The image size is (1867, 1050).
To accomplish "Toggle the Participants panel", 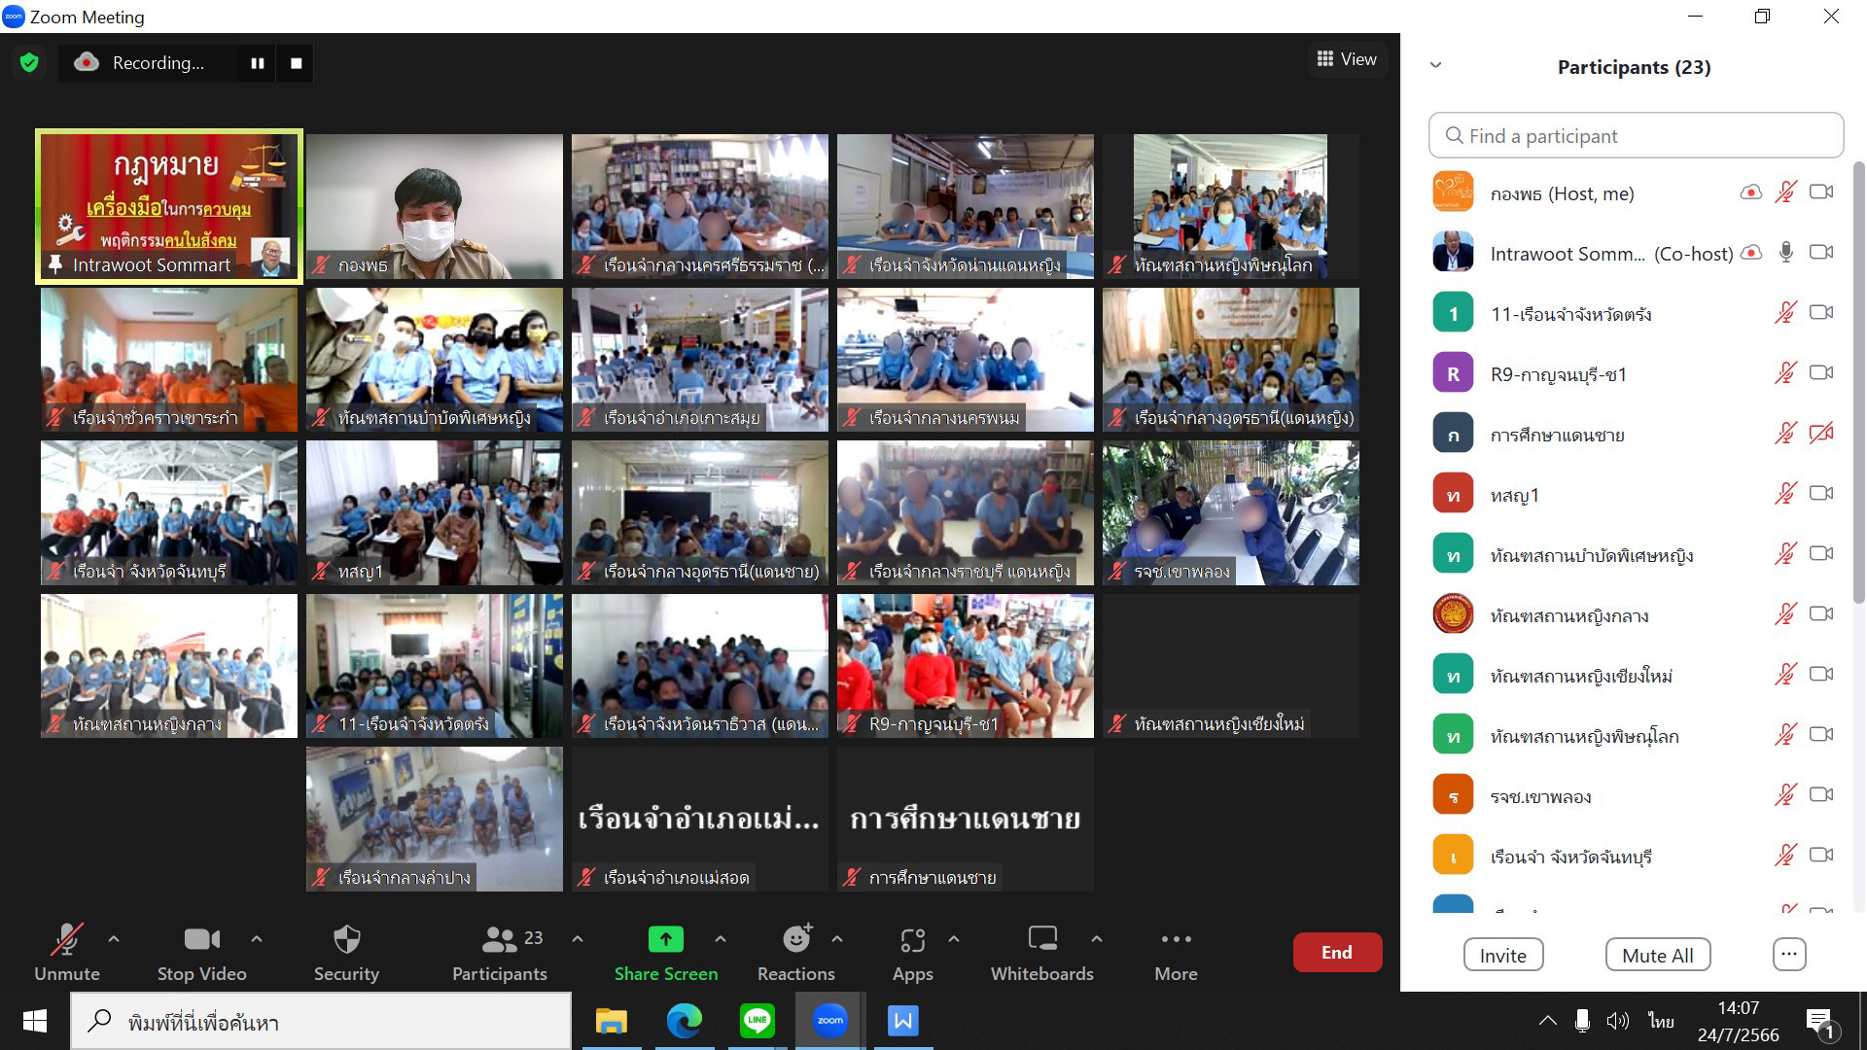I will 500,953.
